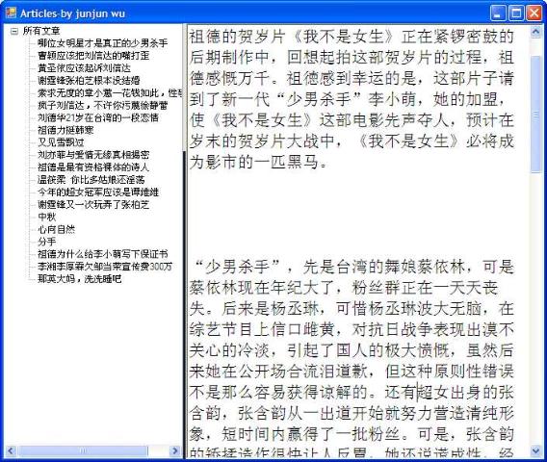
Task: Open the 分手 article entry
Action: click(x=47, y=242)
